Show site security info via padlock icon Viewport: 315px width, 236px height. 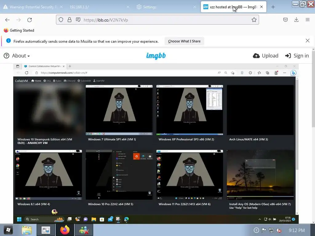pos(70,20)
